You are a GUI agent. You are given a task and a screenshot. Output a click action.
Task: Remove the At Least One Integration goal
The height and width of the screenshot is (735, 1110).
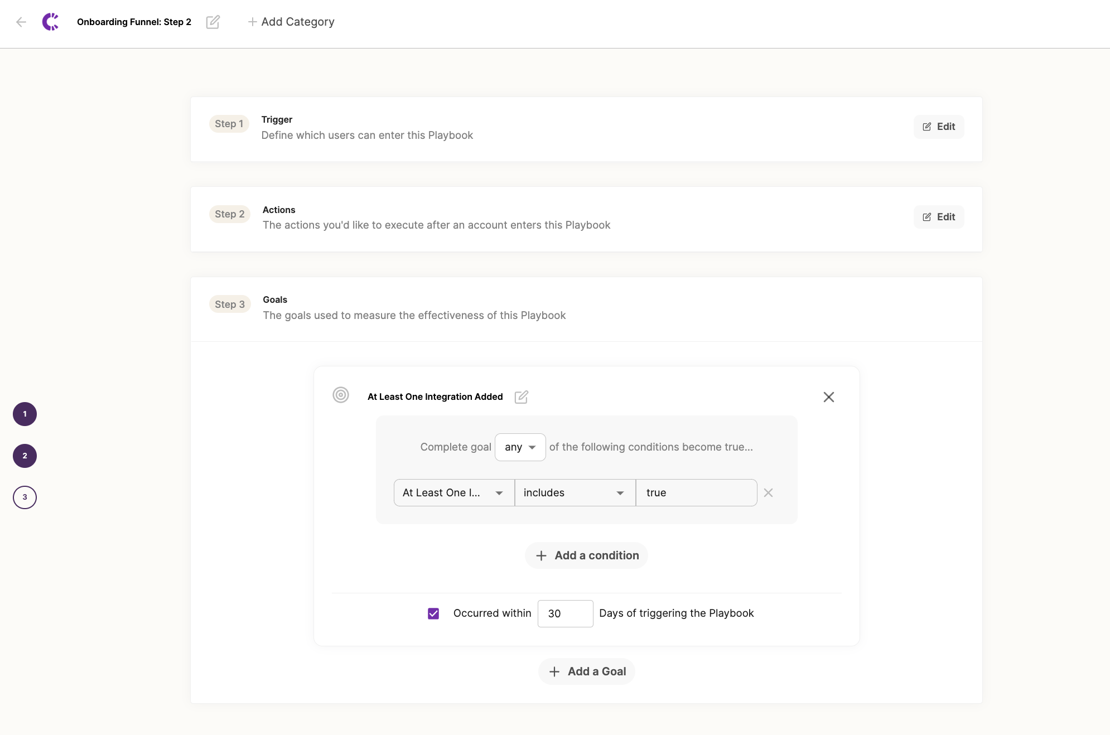(x=828, y=396)
